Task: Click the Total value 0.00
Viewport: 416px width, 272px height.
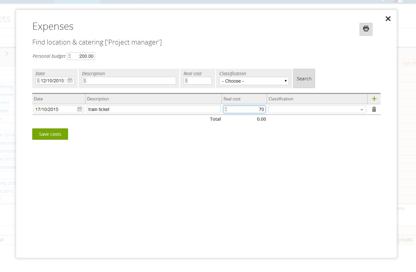Action: [x=262, y=119]
